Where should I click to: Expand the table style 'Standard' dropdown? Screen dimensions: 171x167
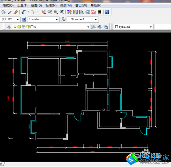(x=96, y=20)
